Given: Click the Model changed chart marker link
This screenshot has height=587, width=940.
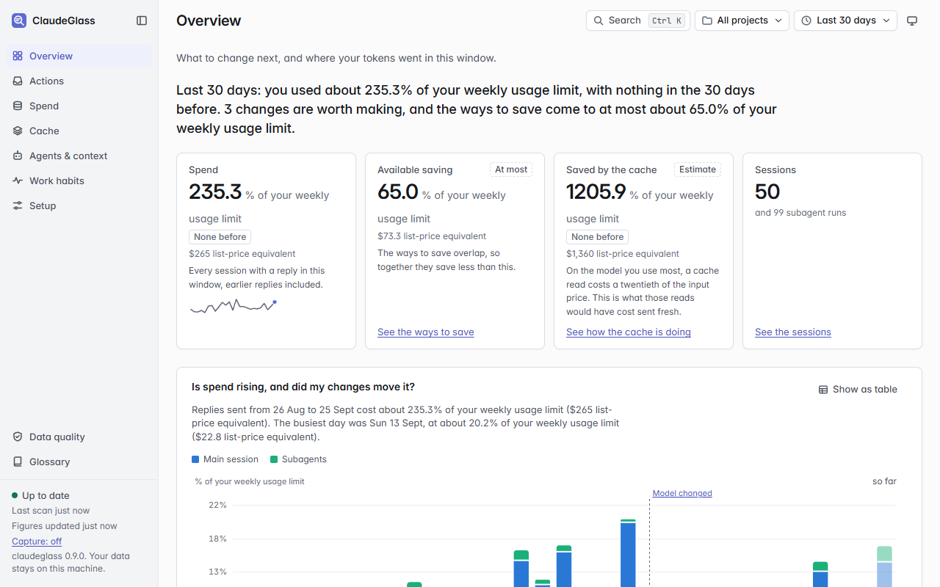Looking at the screenshot, I should click(682, 493).
